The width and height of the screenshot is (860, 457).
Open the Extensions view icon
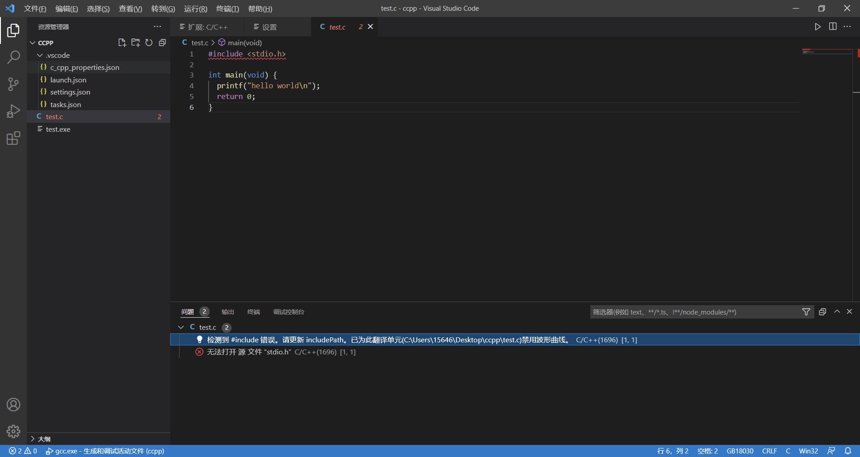point(13,138)
